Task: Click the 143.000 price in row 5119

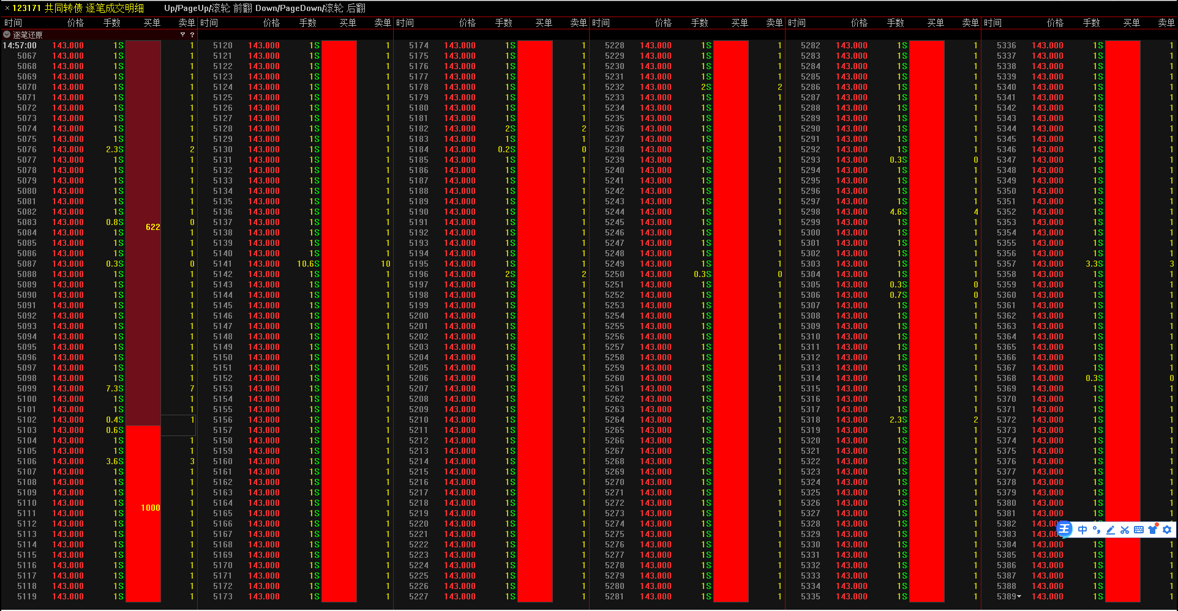Action: coord(68,596)
